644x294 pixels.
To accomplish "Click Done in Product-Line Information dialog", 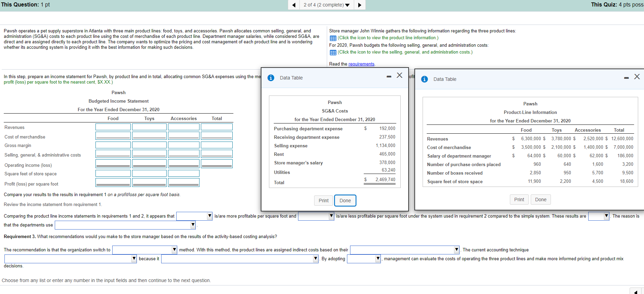I will (x=541, y=200).
